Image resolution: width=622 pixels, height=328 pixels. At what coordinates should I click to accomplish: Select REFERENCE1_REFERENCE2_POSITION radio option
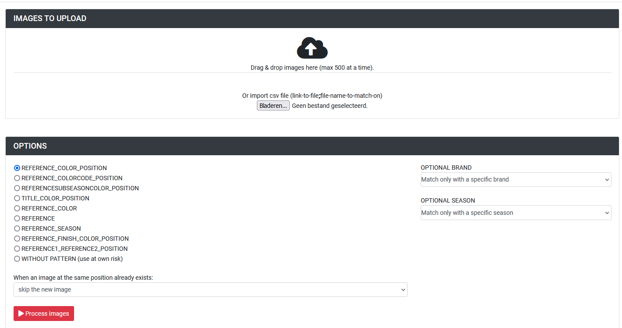tap(17, 249)
